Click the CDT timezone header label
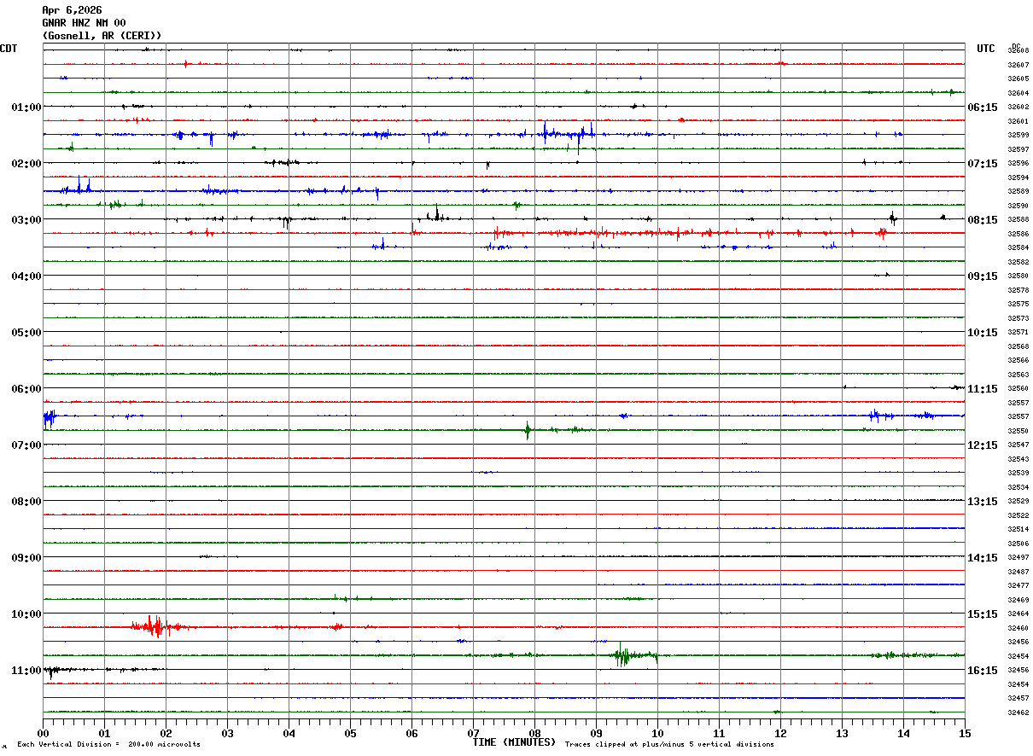Screen dimensions: 1033x756 tap(9, 49)
